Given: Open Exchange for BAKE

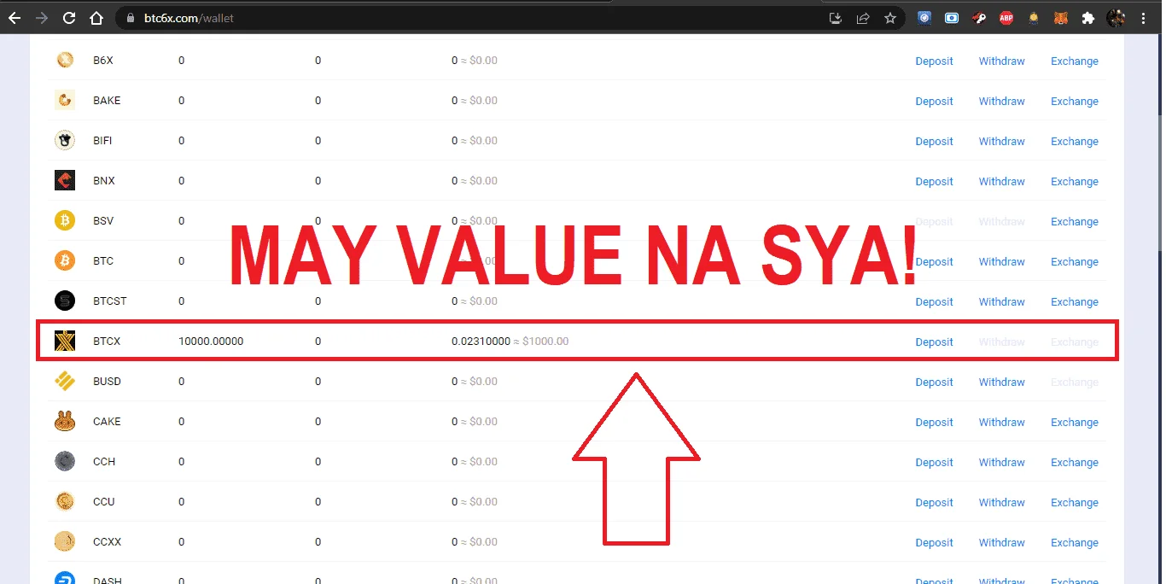Looking at the screenshot, I should click(1075, 102).
